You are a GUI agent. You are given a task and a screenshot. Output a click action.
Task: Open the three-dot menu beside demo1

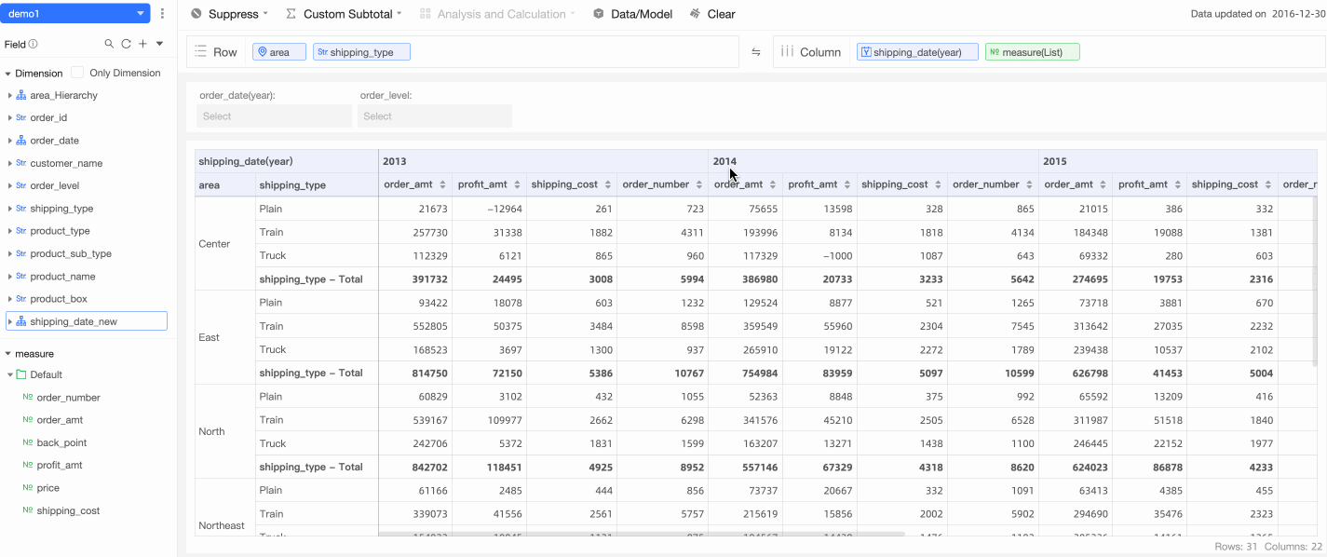[163, 14]
